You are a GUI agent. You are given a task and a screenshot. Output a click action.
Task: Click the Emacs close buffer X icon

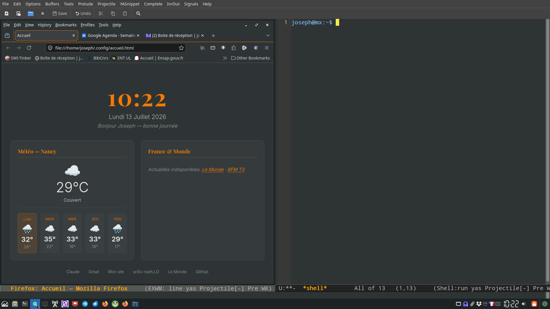pos(43,13)
